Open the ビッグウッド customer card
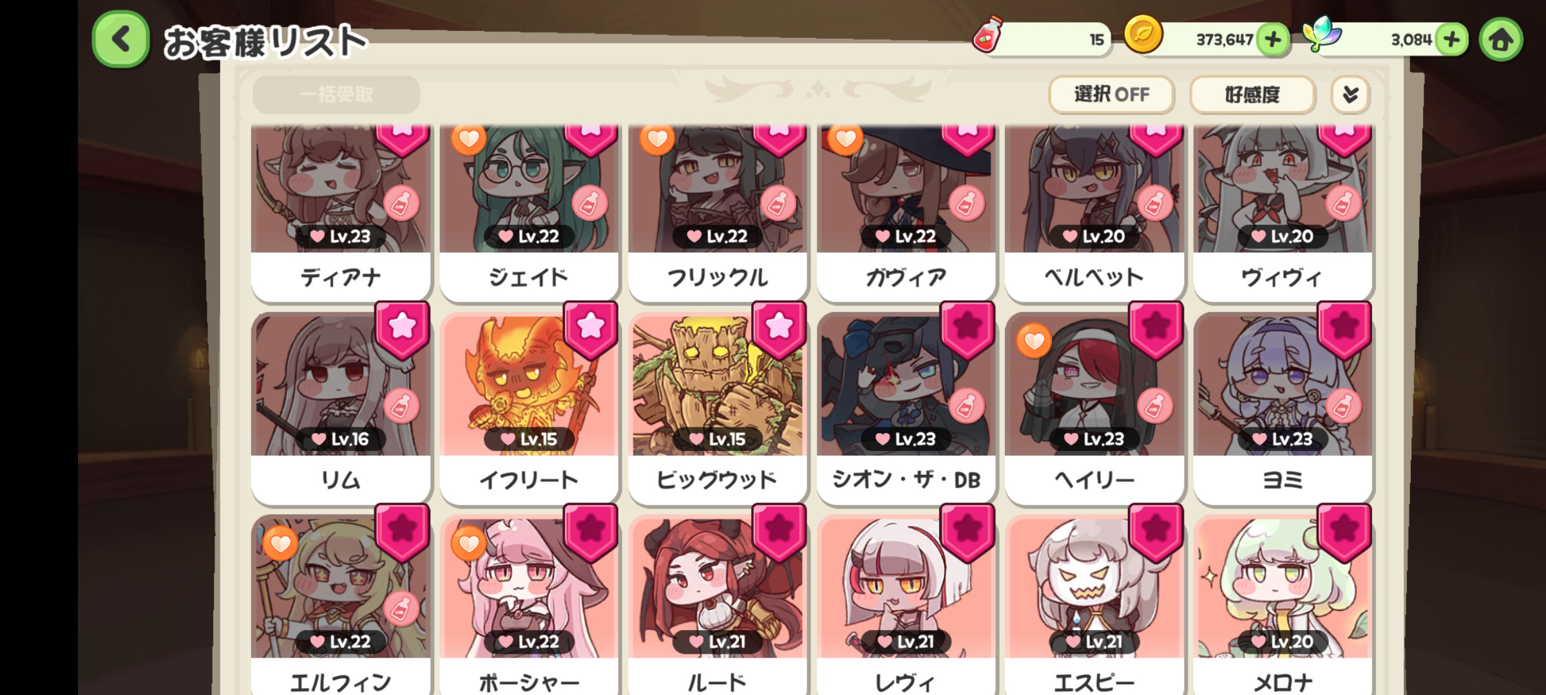The height and width of the screenshot is (695, 1546). coord(718,407)
